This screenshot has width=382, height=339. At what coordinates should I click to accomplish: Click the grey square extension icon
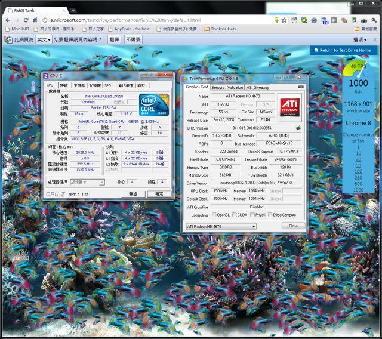[334, 20]
